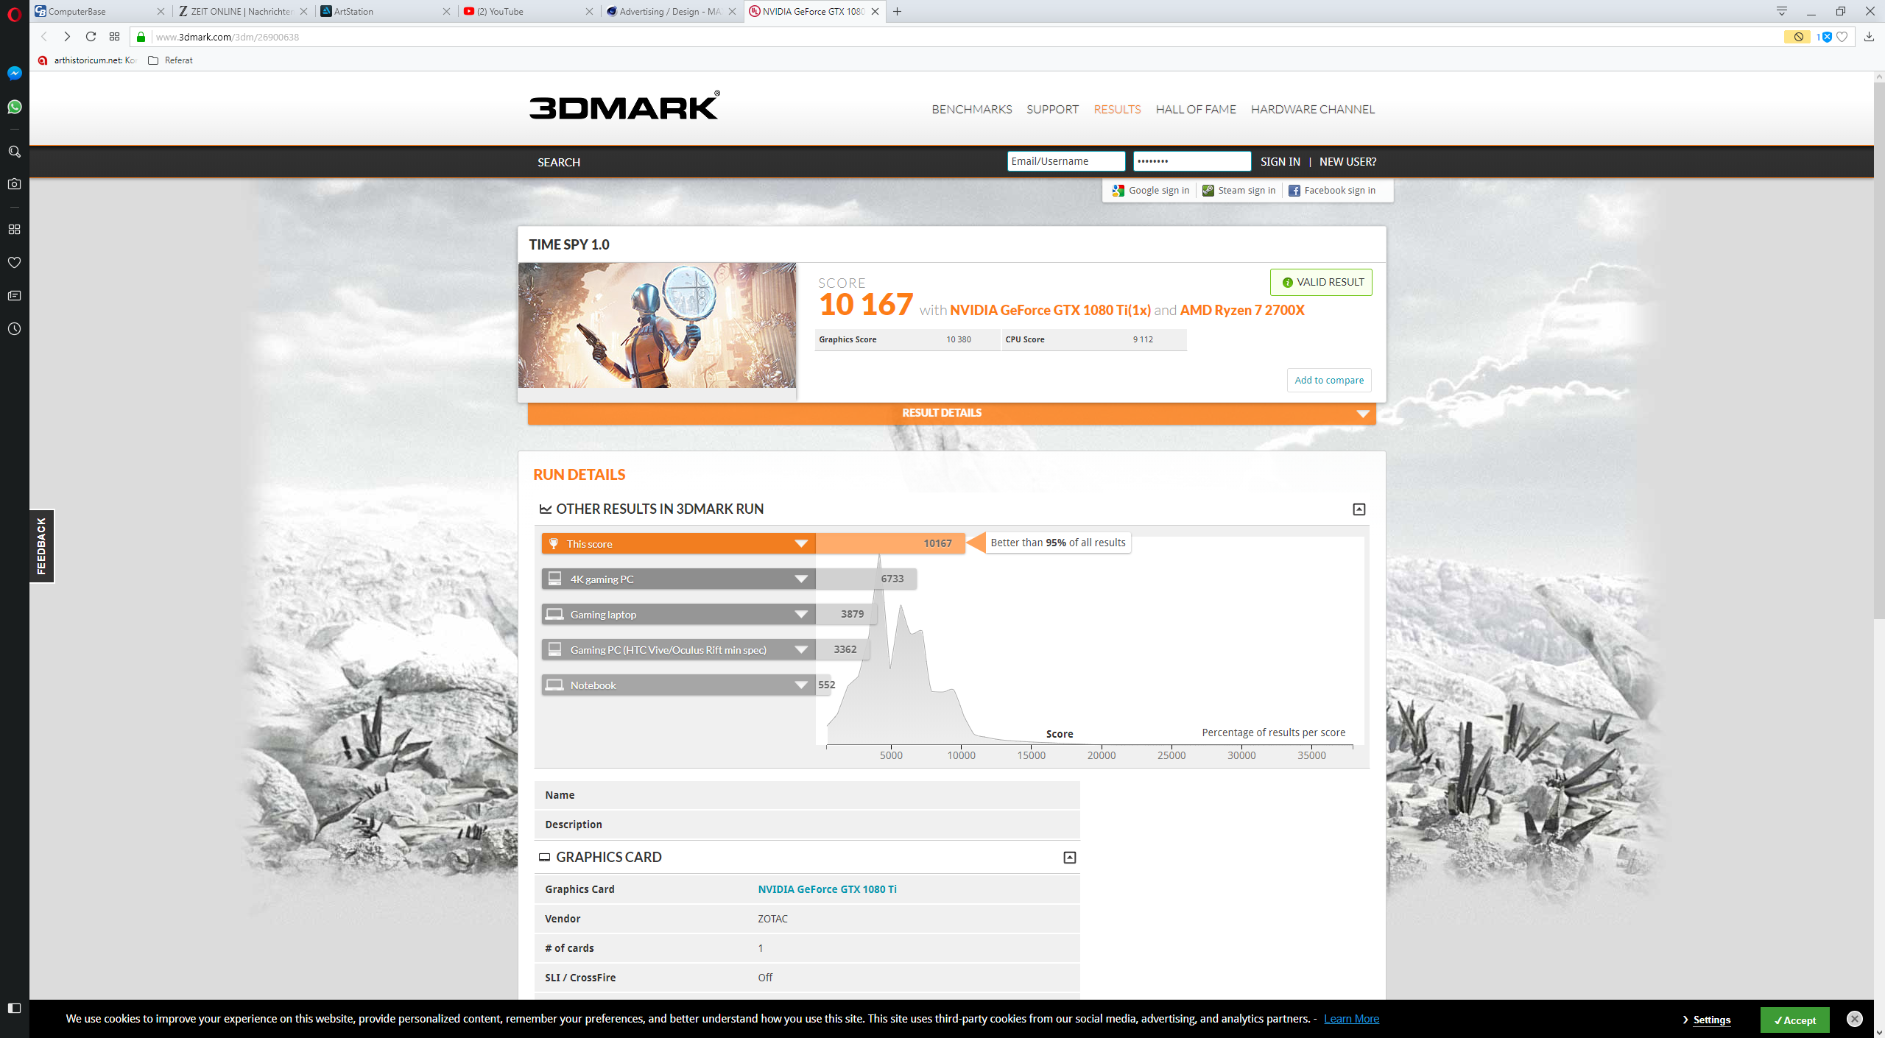Bookmark this page with the heart icon
1885x1038 pixels.
pos(1843,36)
